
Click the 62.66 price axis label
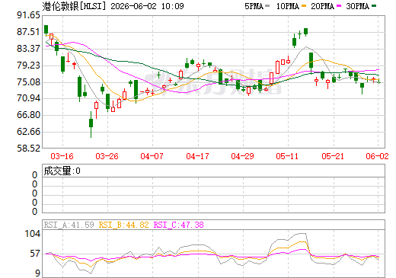(28, 132)
